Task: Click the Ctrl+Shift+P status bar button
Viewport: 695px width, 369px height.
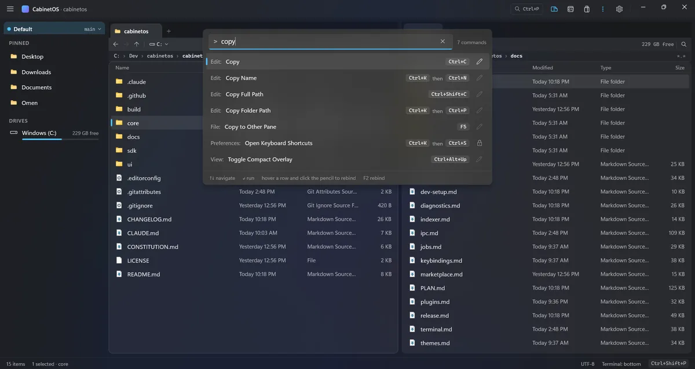Action: (x=670, y=364)
